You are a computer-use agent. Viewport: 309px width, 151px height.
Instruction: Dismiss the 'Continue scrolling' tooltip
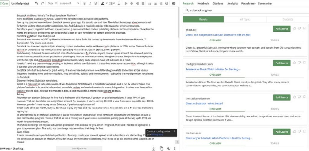(x=174, y=131)
